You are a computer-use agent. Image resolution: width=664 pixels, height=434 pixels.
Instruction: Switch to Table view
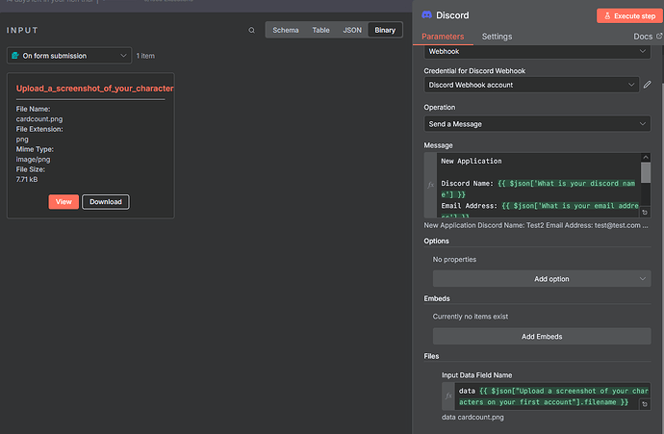(x=320, y=30)
